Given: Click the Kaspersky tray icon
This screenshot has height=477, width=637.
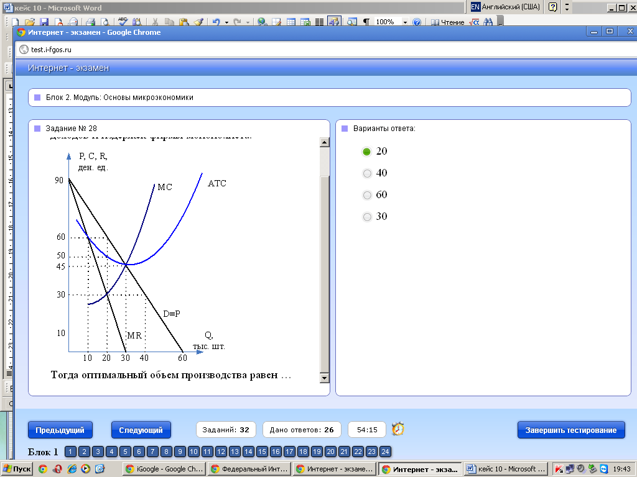Looking at the screenshot, I should coord(559,469).
